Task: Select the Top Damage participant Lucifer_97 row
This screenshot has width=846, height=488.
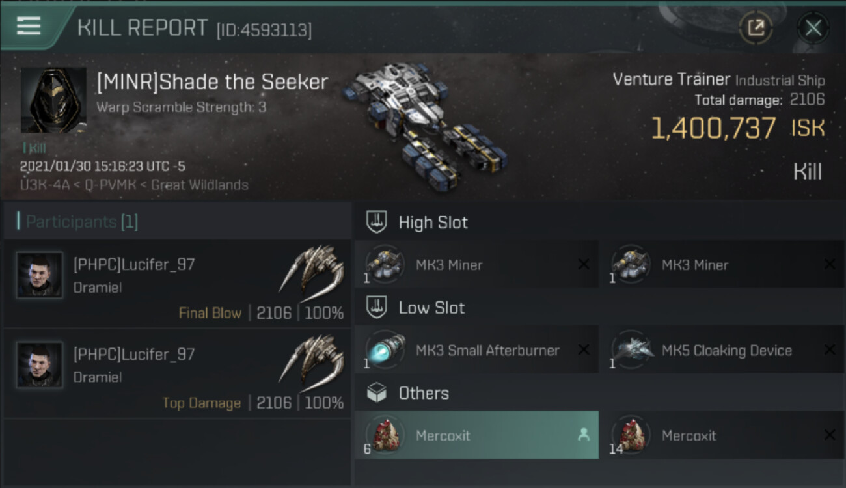Action: coord(177,374)
